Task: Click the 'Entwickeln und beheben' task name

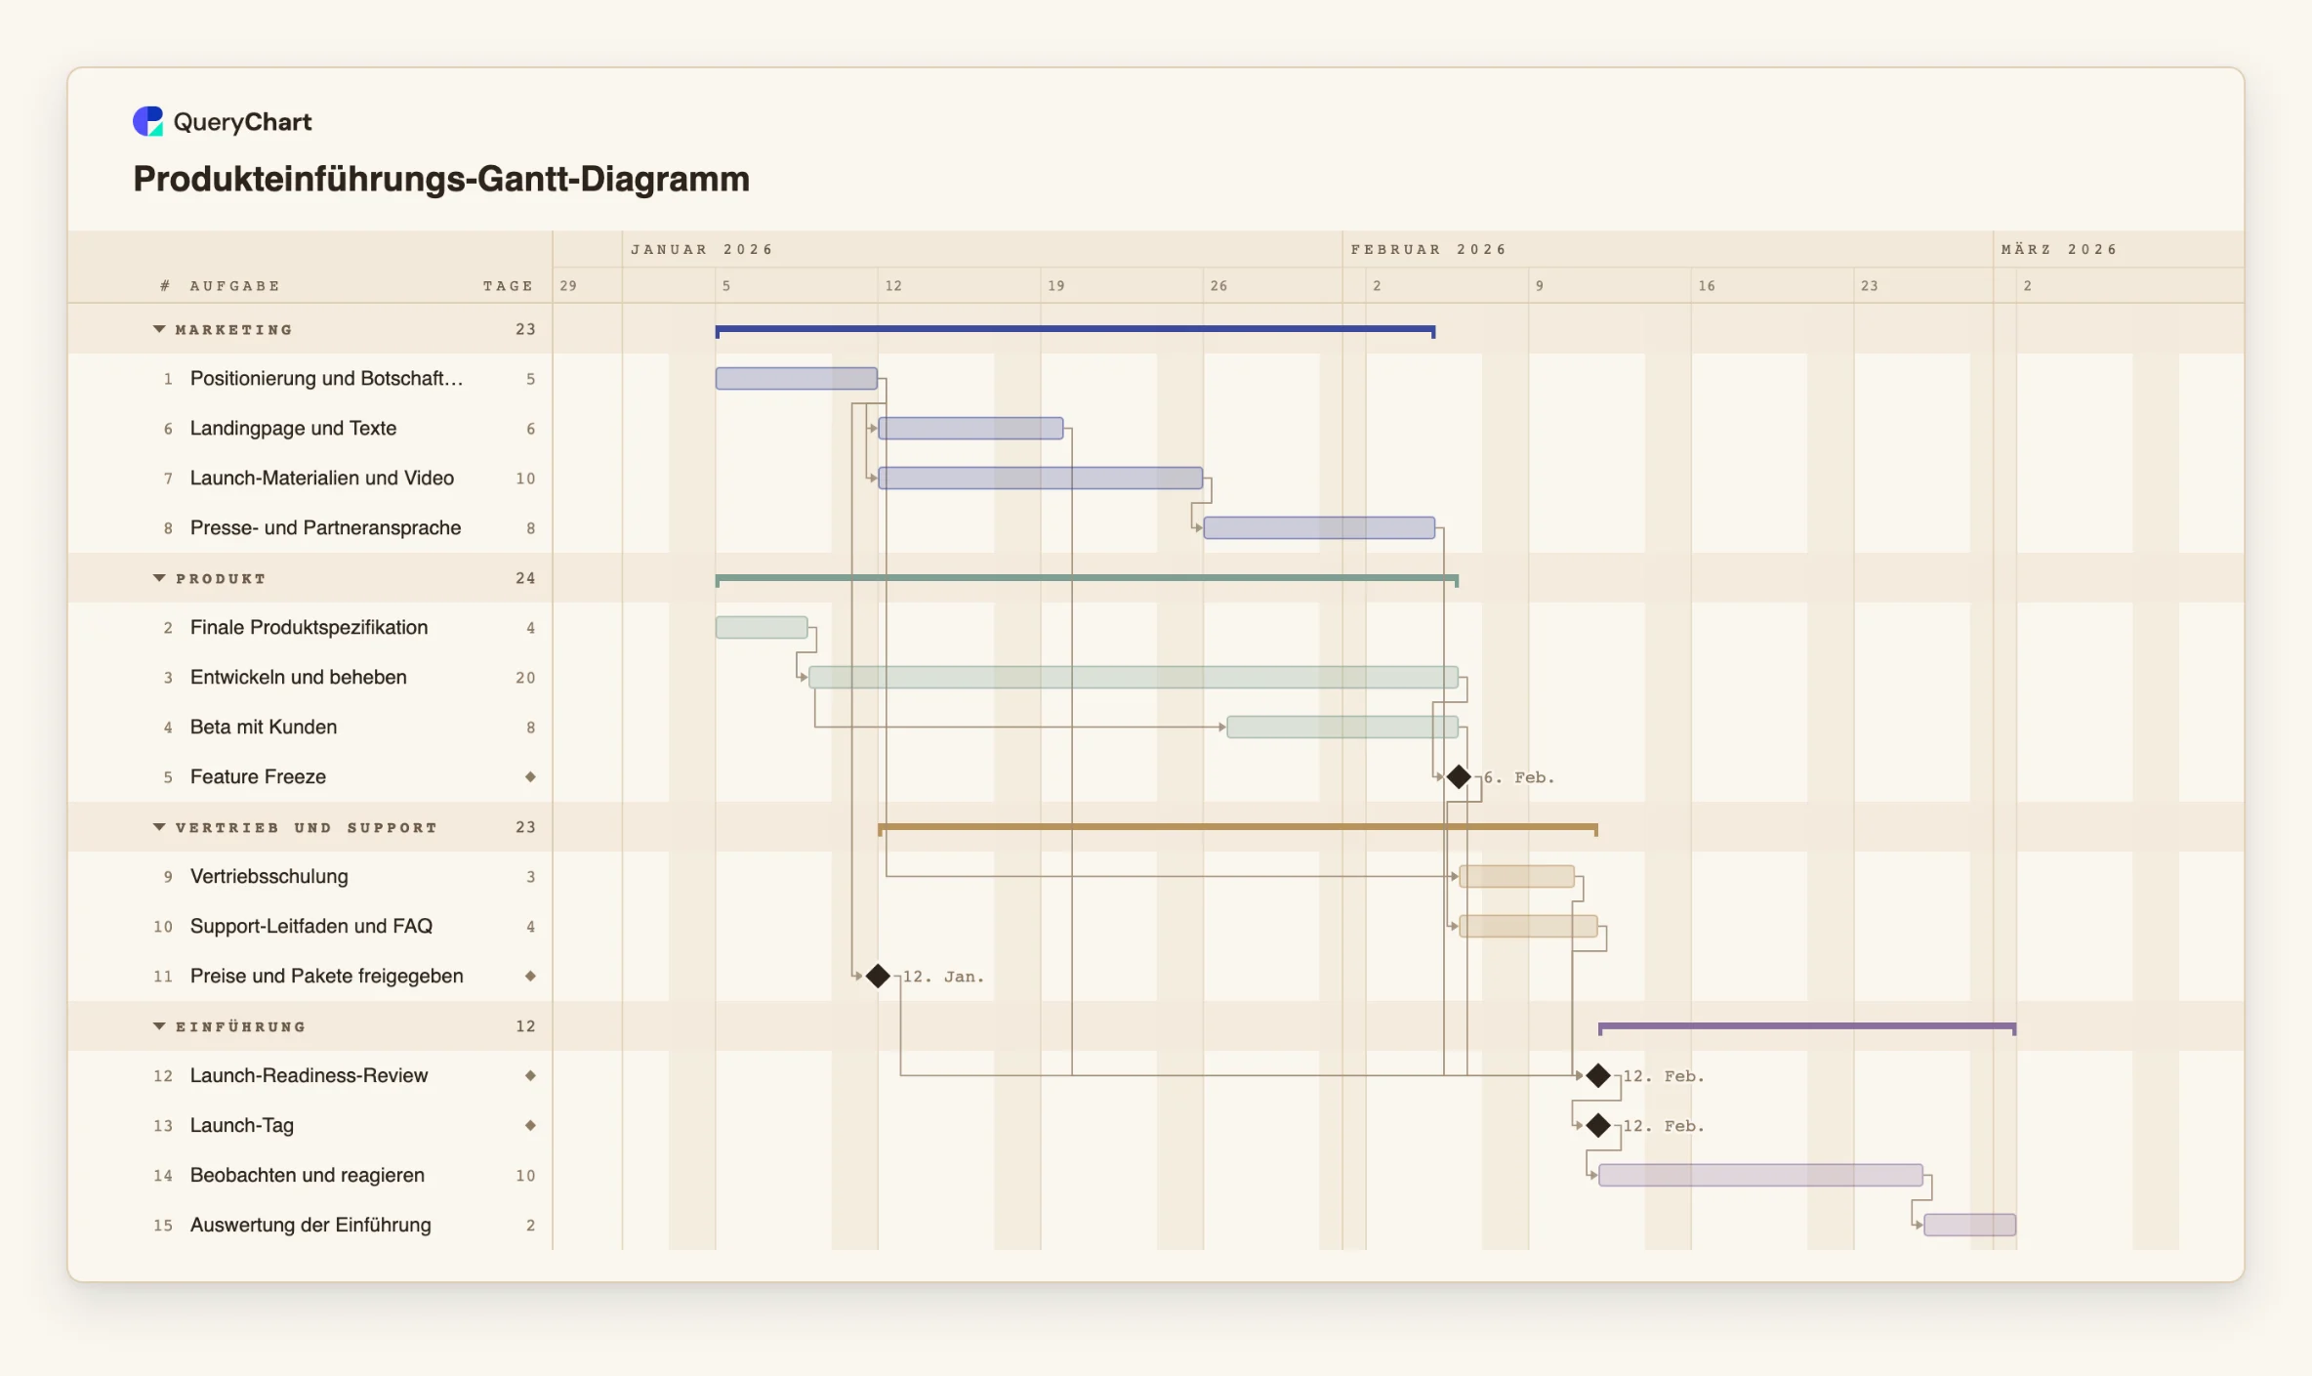Action: coord(299,678)
